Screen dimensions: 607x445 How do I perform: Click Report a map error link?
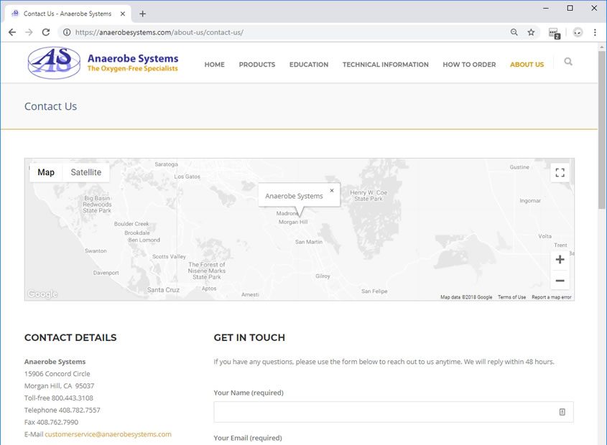pyautogui.click(x=552, y=297)
